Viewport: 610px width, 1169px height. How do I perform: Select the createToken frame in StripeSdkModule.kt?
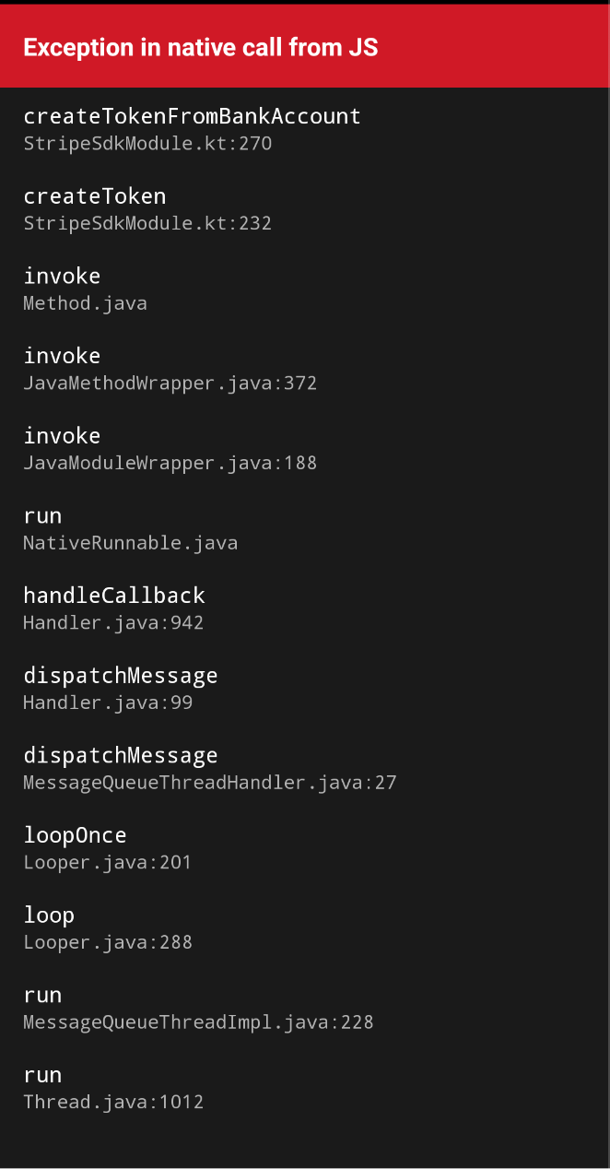tap(95, 196)
